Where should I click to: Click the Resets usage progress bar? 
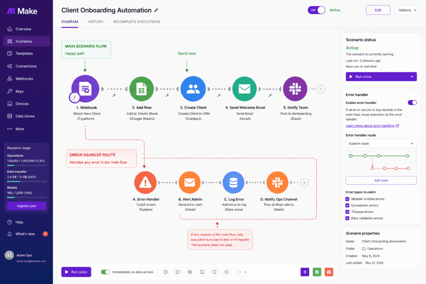coord(27,198)
